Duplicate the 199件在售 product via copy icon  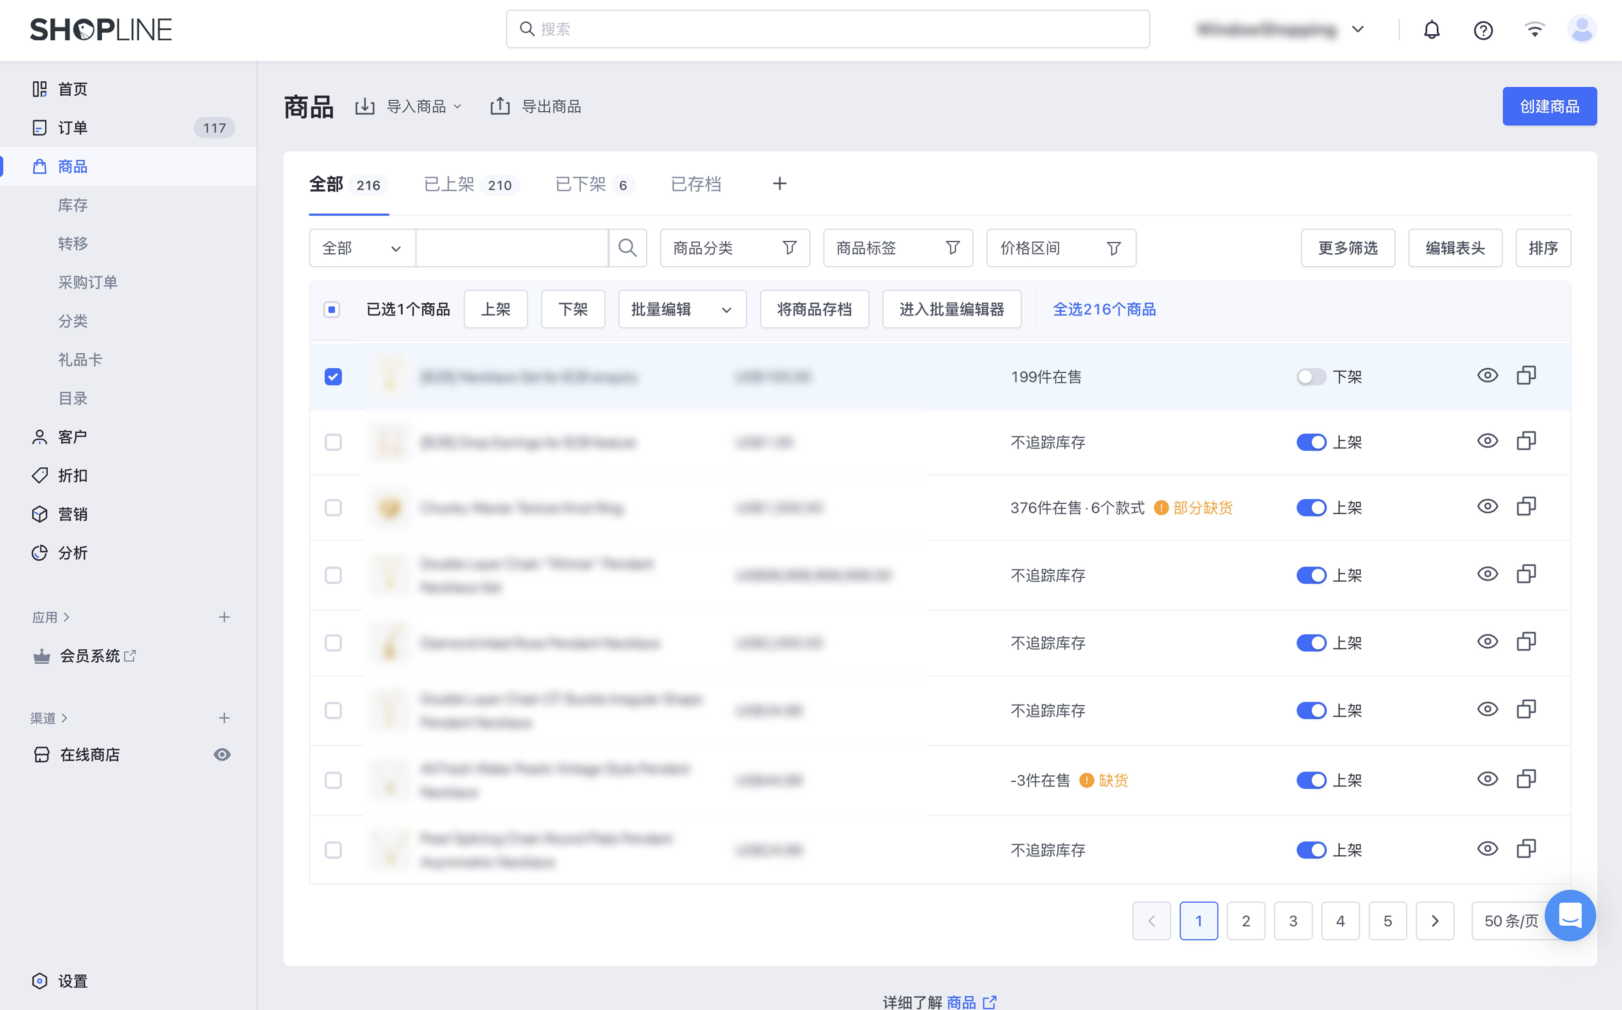click(1526, 375)
